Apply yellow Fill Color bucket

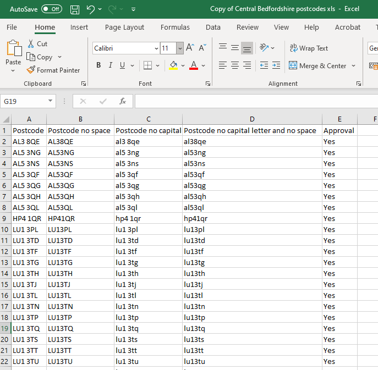[x=173, y=65]
